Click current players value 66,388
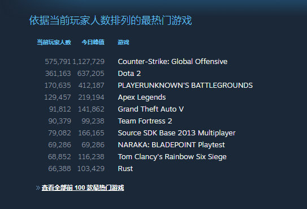 tap(59, 169)
